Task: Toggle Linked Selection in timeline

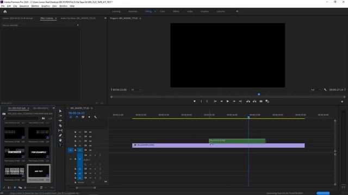Action: (83, 117)
